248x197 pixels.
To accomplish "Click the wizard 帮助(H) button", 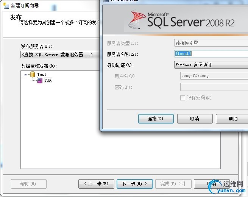I will point(29,184).
